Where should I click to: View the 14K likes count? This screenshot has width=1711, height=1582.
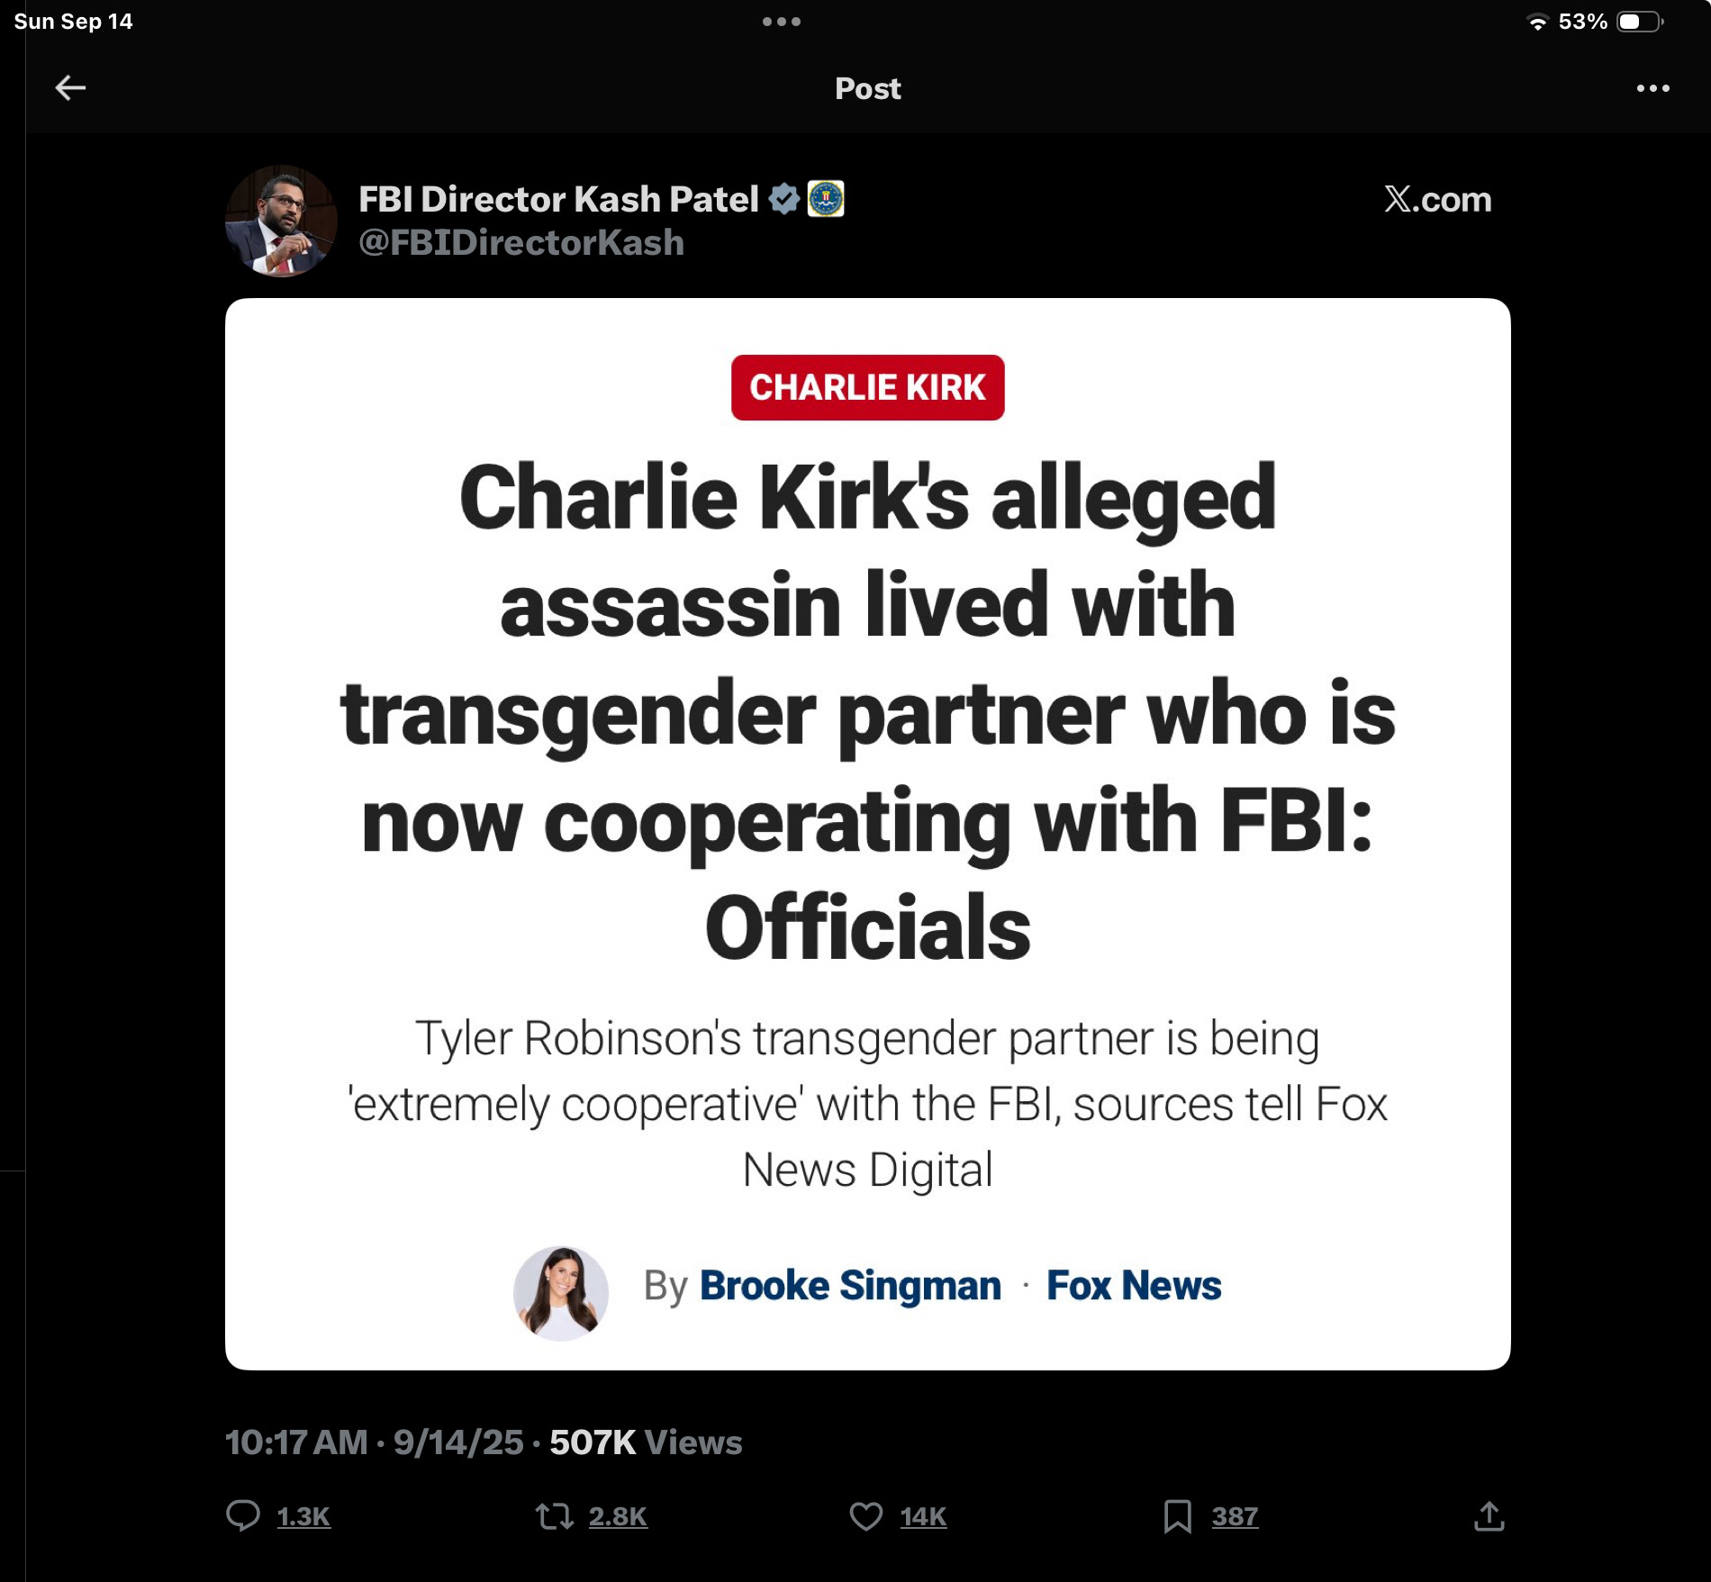923,1517
